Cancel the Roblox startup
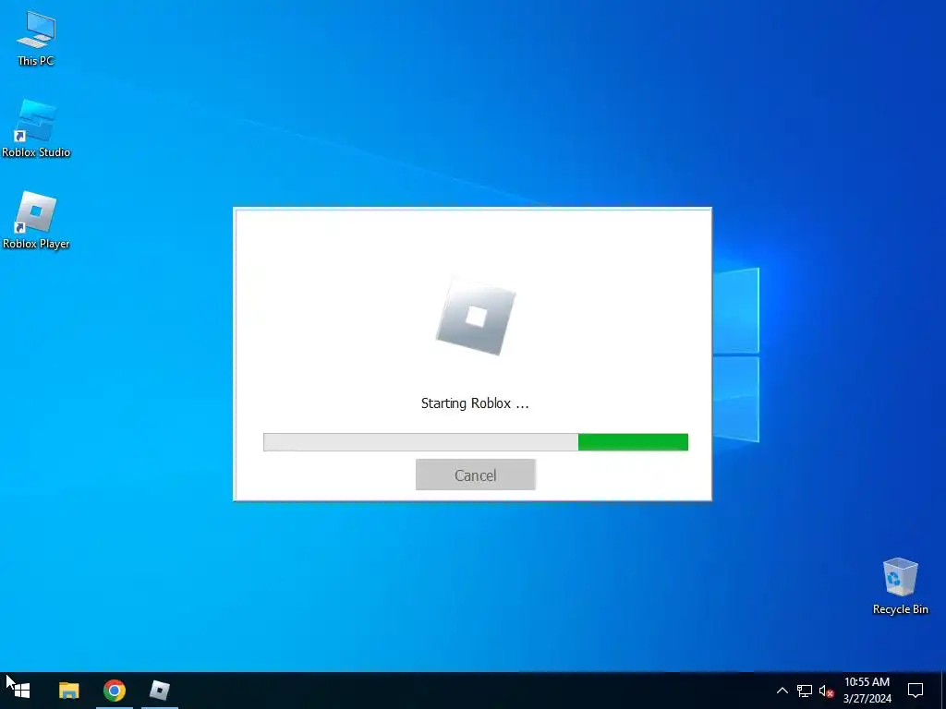The height and width of the screenshot is (709, 946). coord(476,475)
